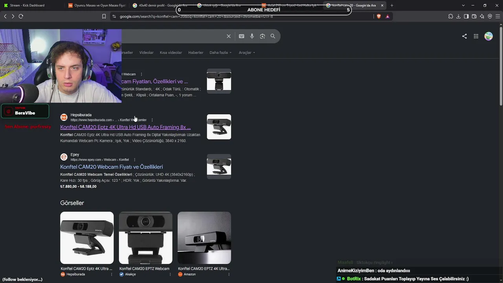The image size is (503, 283).
Task: Open the browser extensions puzzle icon
Action: pos(451,16)
